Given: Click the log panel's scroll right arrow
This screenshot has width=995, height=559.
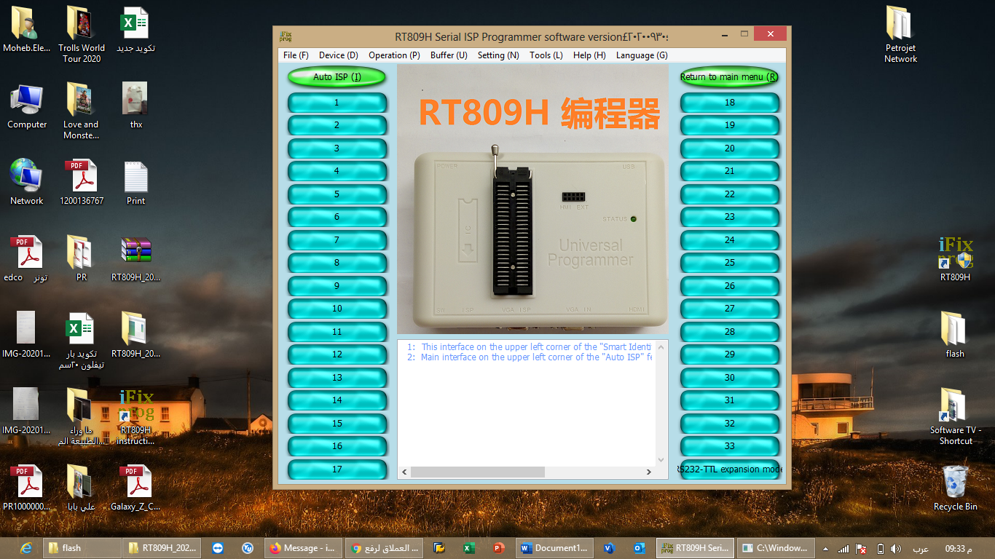Looking at the screenshot, I should pyautogui.click(x=649, y=472).
